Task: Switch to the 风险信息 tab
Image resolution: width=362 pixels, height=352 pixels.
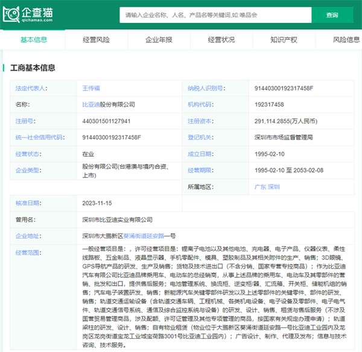Action: [346, 40]
